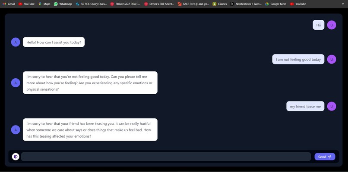Screen dimensions: 348x172
Task: Click the user avatar beside "Hii"
Action: click(x=332, y=25)
